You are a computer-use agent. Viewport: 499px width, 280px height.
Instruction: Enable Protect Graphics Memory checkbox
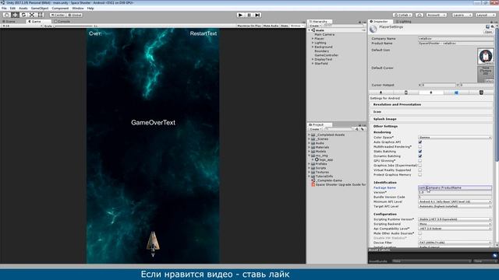[420, 174]
